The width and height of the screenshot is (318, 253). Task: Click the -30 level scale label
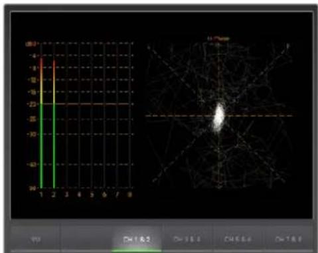pyautogui.click(x=32, y=134)
